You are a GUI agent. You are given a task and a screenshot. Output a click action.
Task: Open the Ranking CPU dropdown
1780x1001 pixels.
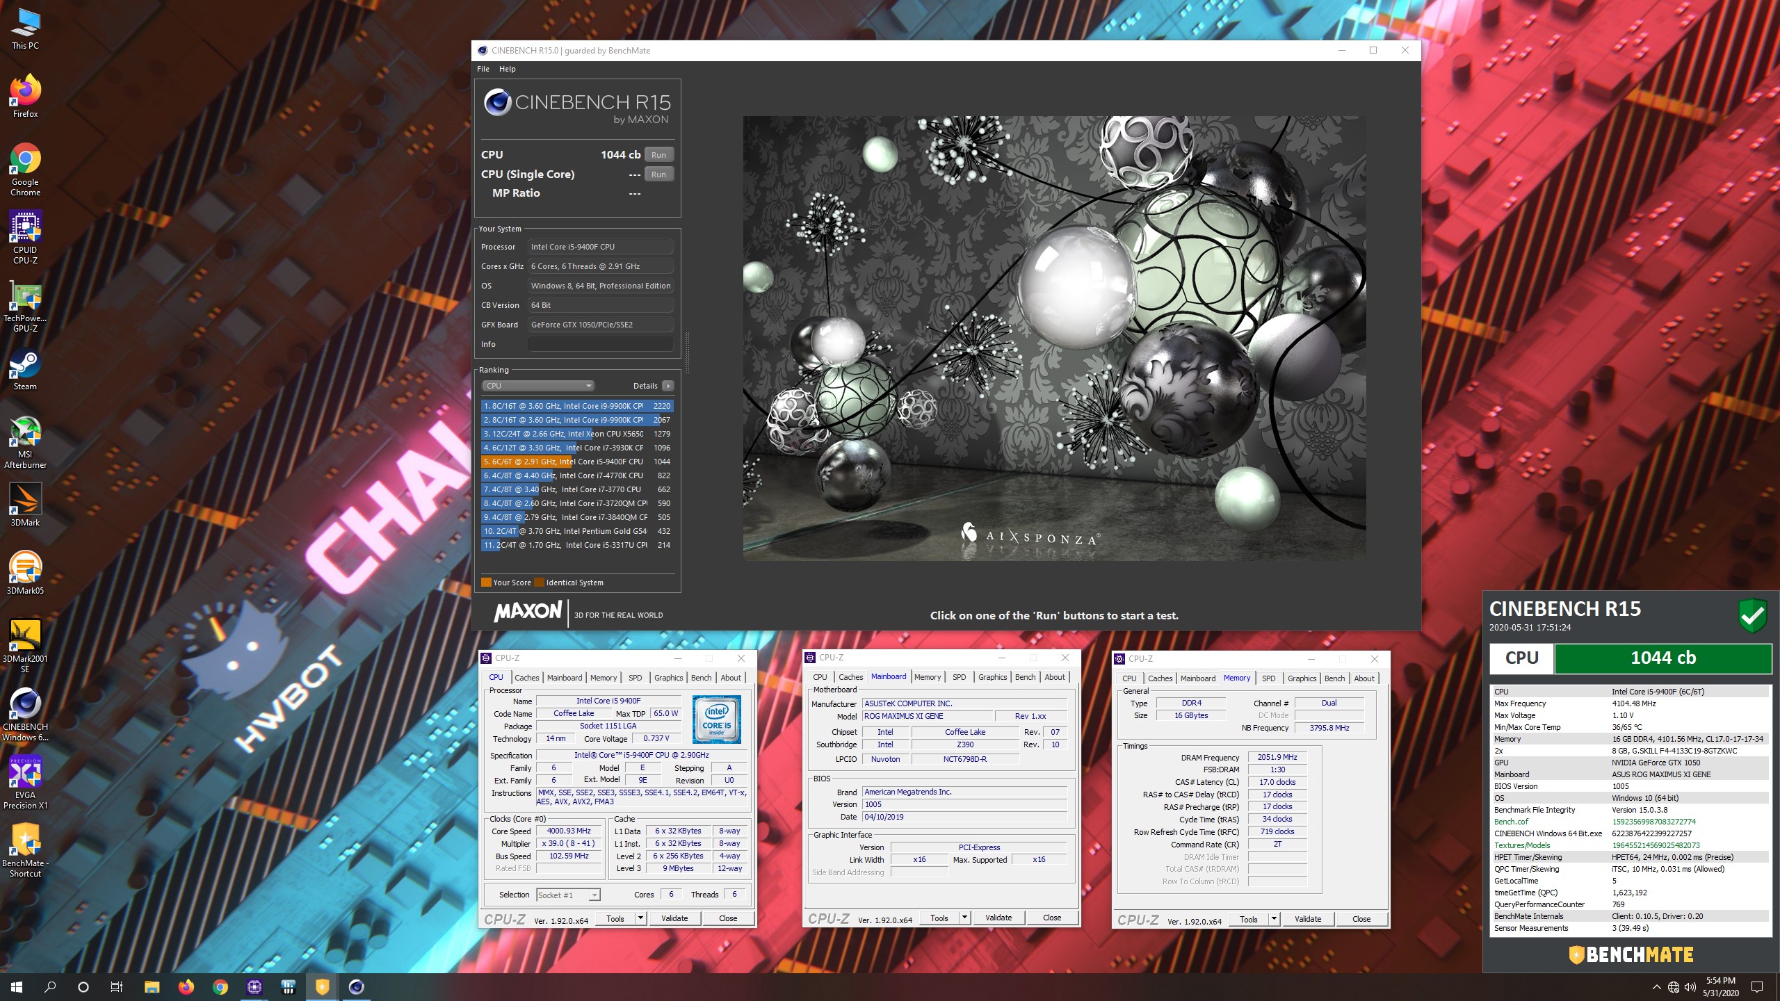coord(537,386)
